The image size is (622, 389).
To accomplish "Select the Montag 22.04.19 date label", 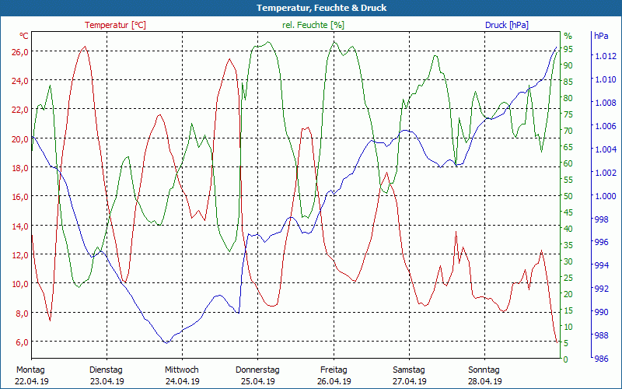I will (31, 375).
